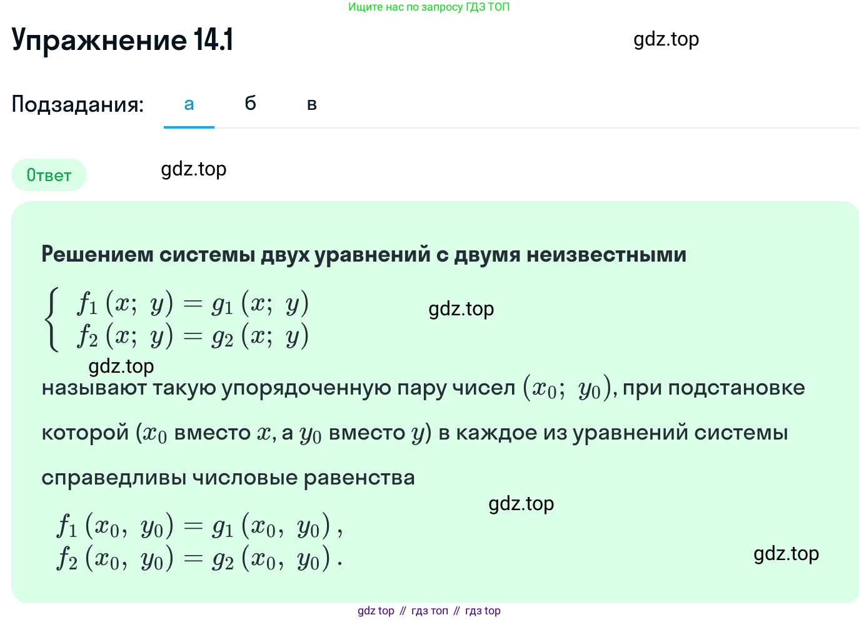Viewport: 859px width, 620px height.
Task: Click the system equation f₂(x; y) = g₂(x; y)
Action: pos(193,336)
